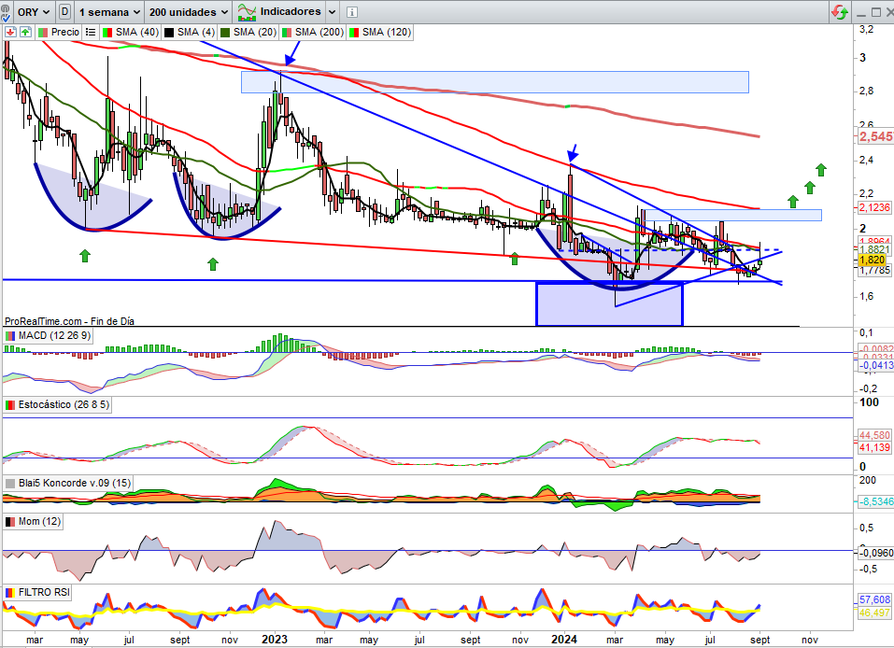This screenshot has height=648, width=894.
Task: Click the red down arrow legend icon
Action: click(10, 32)
